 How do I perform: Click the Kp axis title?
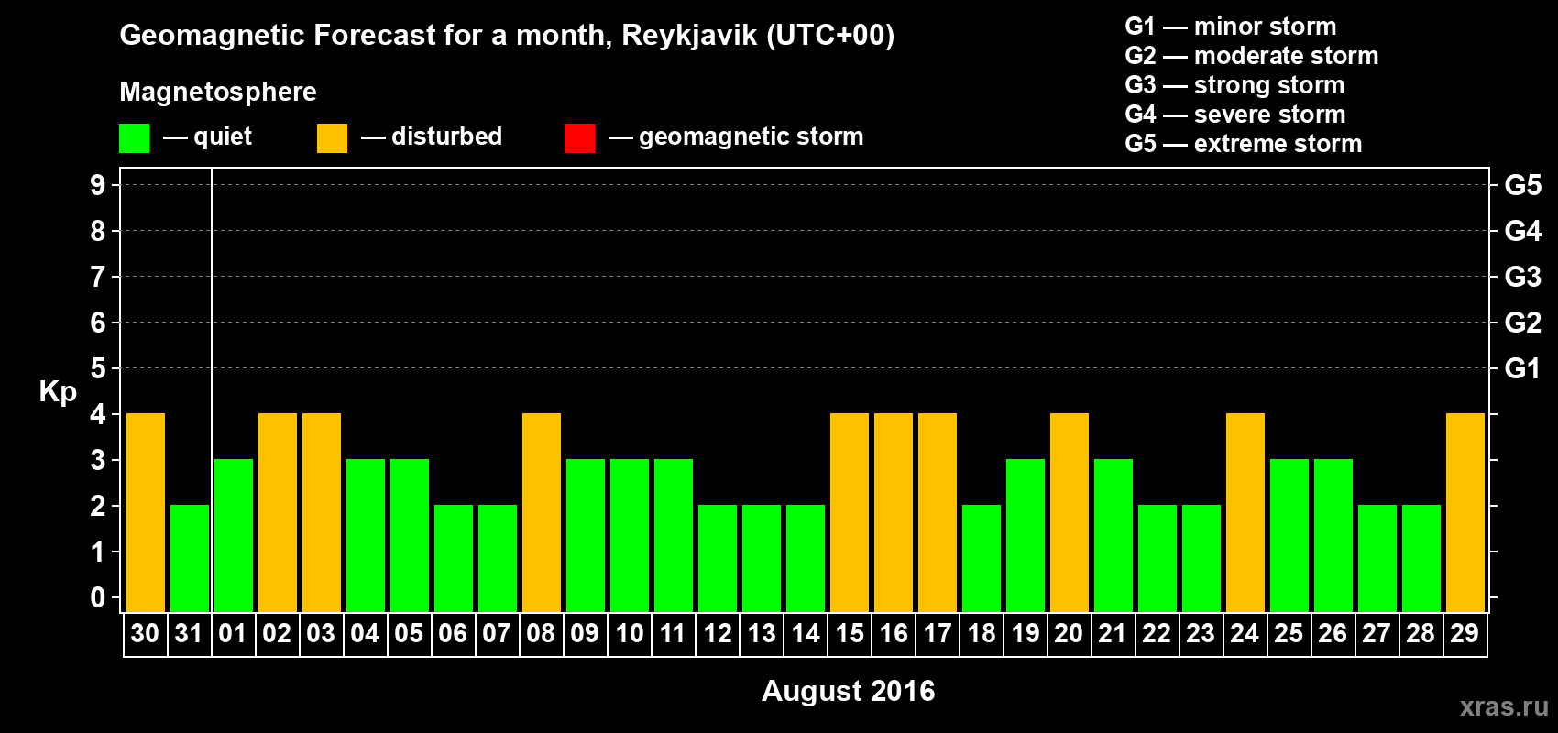58,391
